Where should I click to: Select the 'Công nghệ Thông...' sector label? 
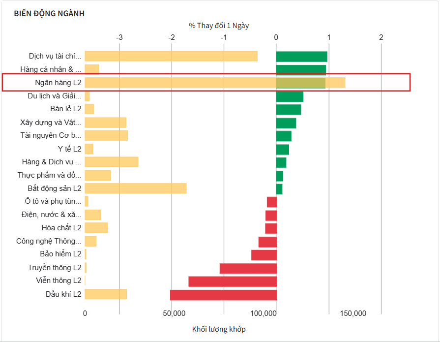[49, 241]
